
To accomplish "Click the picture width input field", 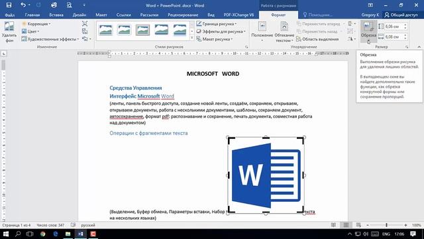I will point(394,37).
